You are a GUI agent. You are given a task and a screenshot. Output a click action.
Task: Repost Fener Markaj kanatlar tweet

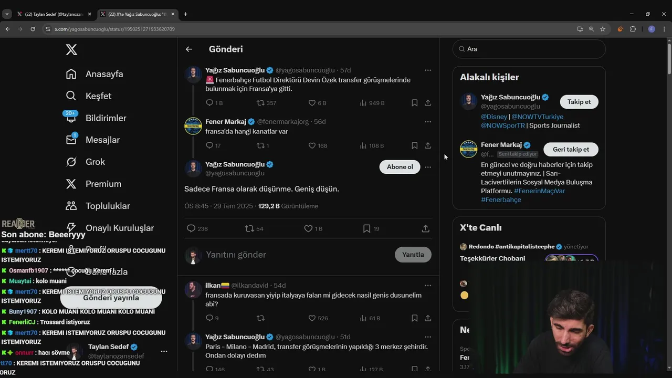point(262,145)
